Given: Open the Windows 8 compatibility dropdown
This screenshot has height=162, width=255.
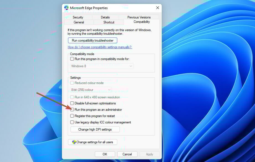Looking at the screenshot, I should click(x=102, y=66).
